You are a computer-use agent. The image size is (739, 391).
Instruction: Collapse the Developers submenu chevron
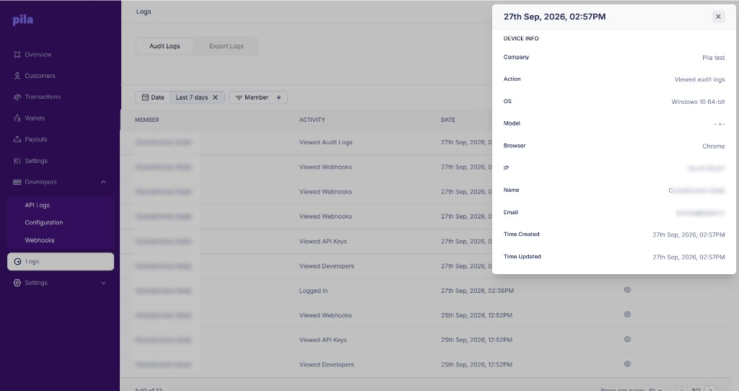pyautogui.click(x=103, y=182)
